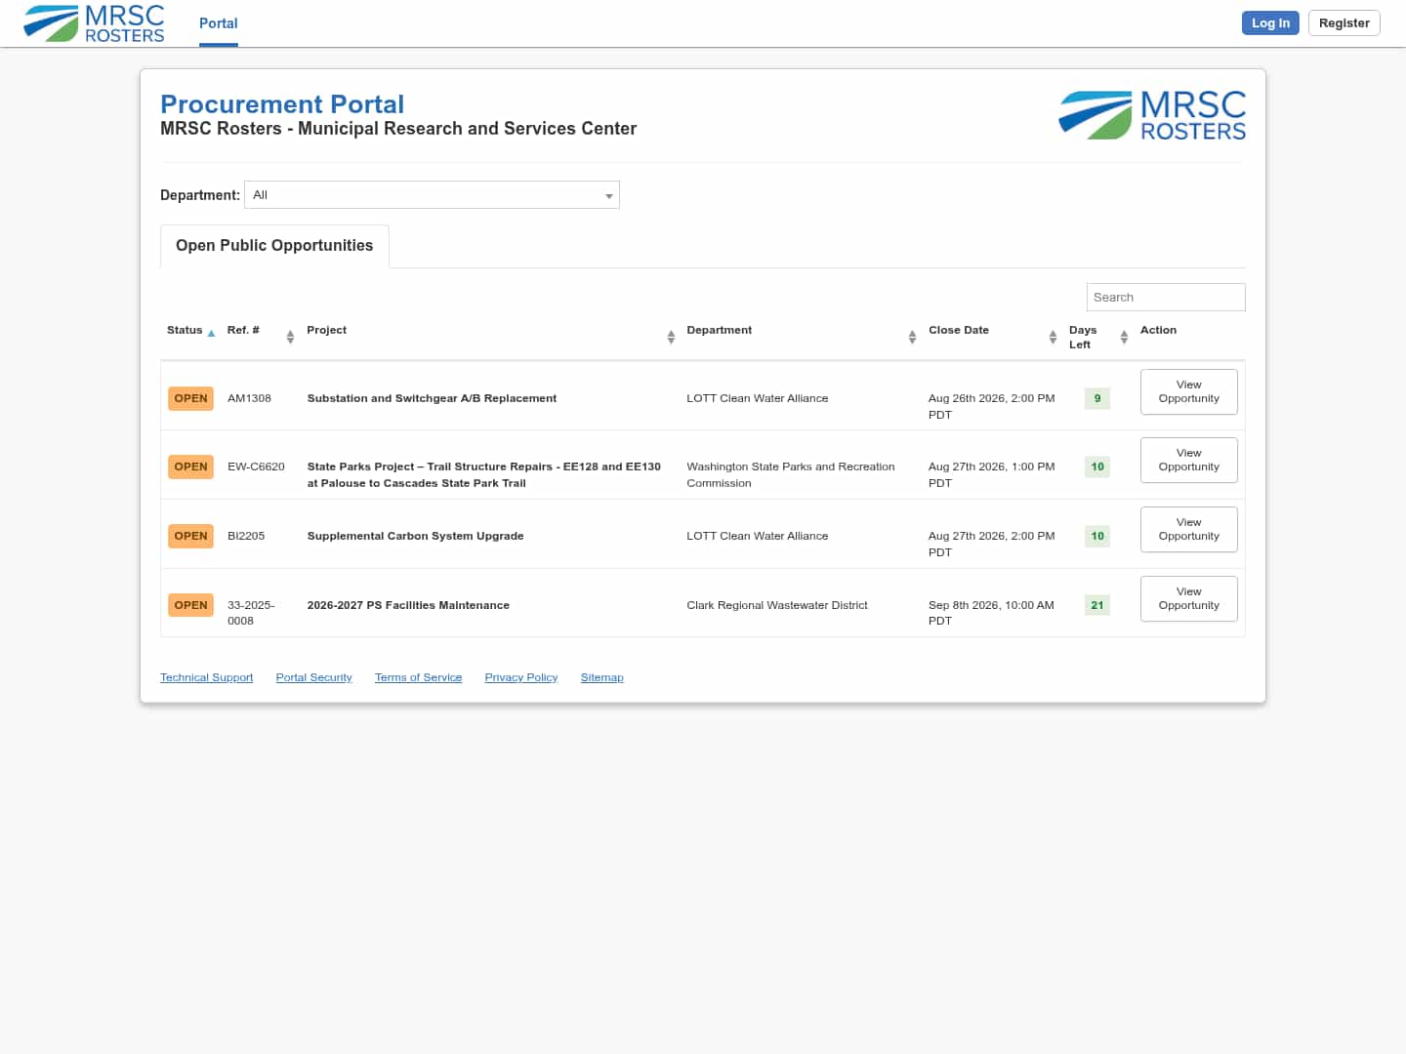
Task: Select the Open Public Opportunities tab
Action: [274, 246]
